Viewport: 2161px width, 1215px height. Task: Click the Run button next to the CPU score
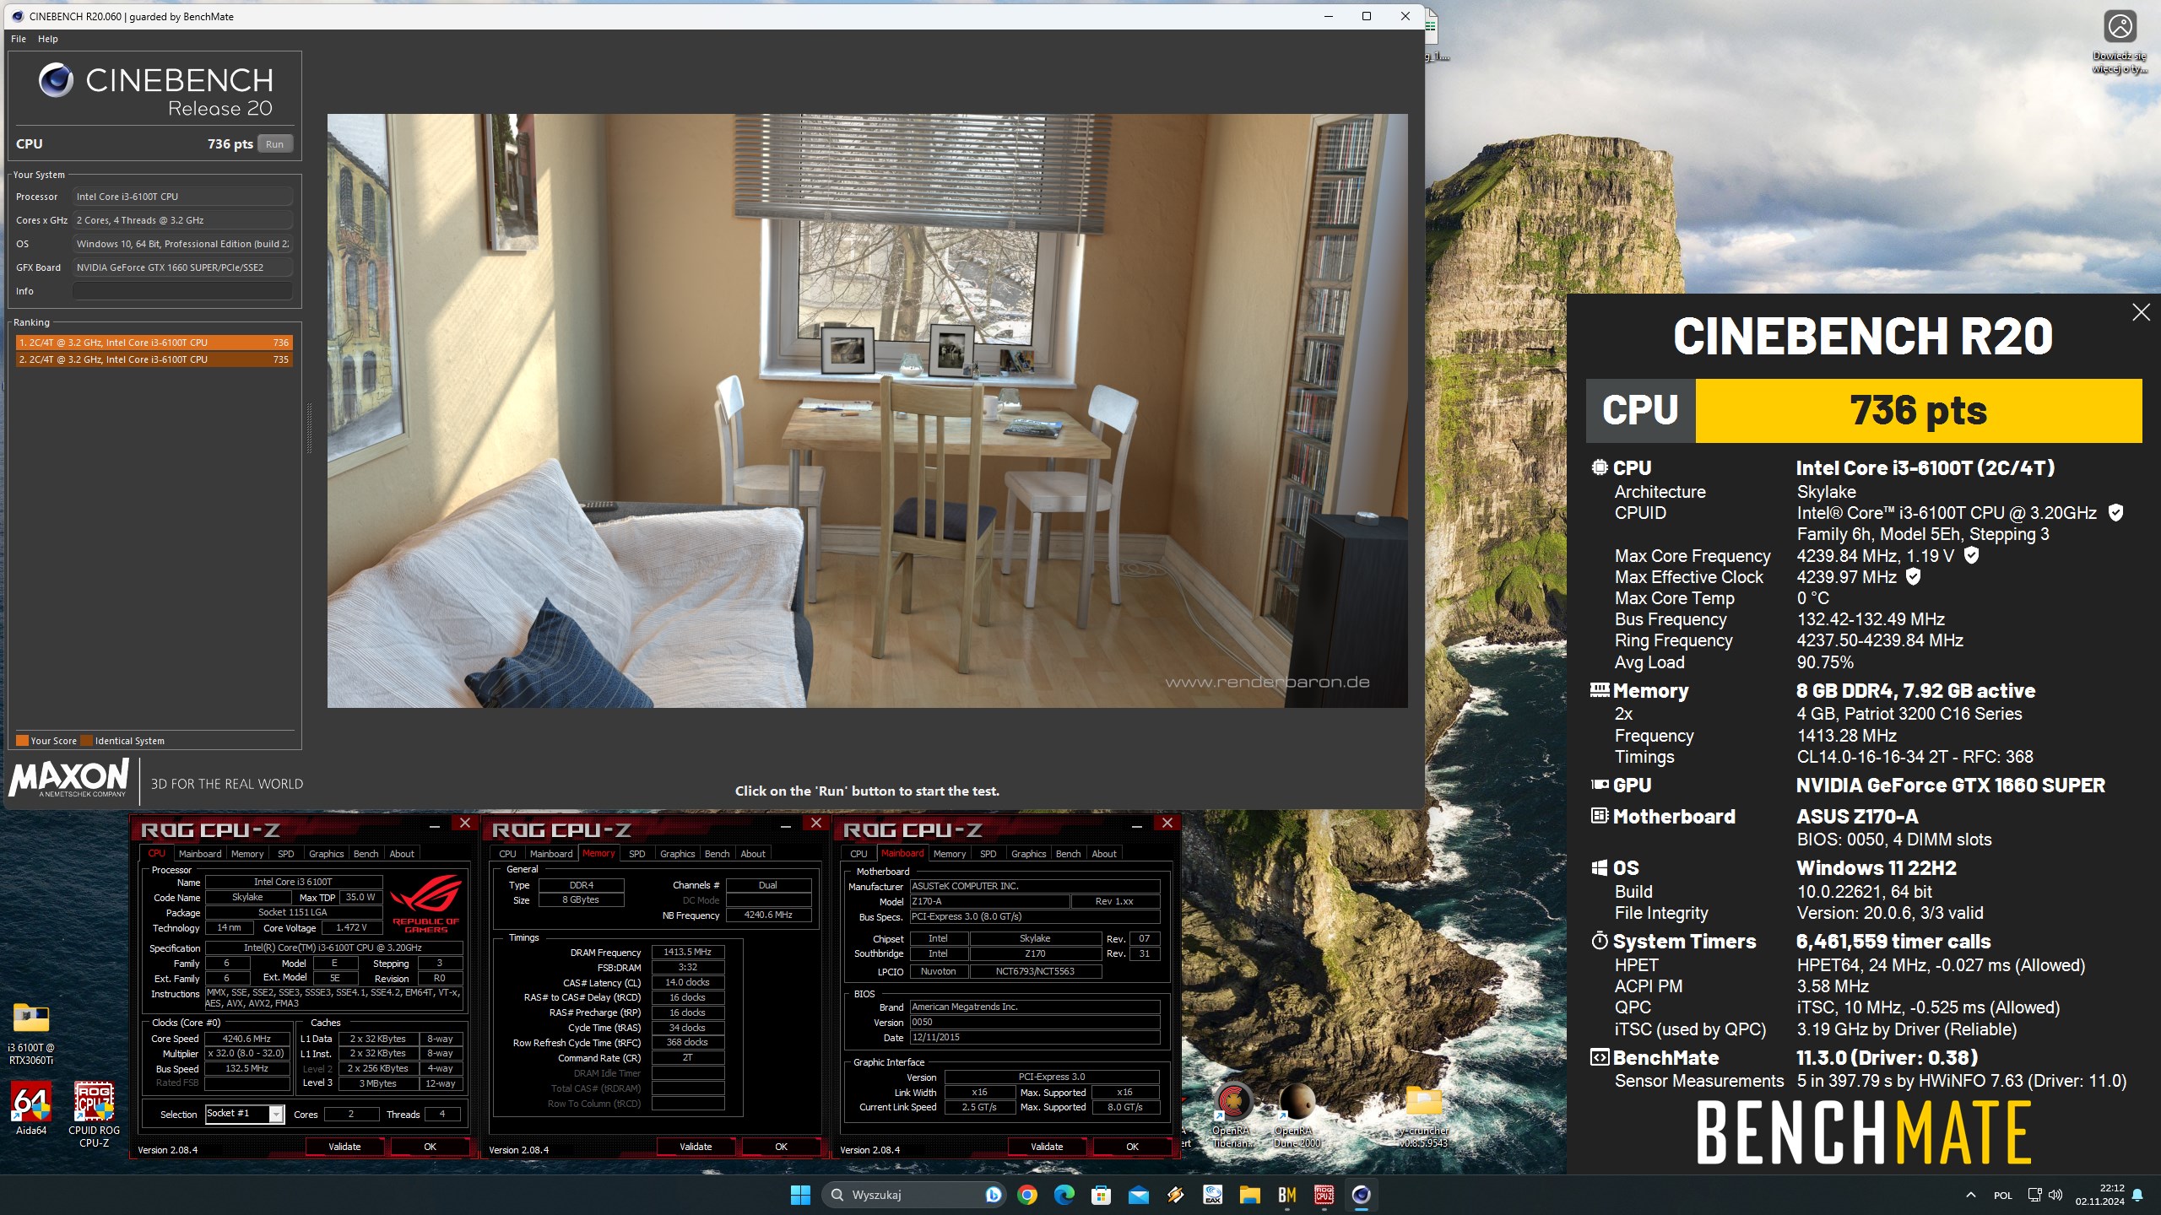[x=274, y=144]
